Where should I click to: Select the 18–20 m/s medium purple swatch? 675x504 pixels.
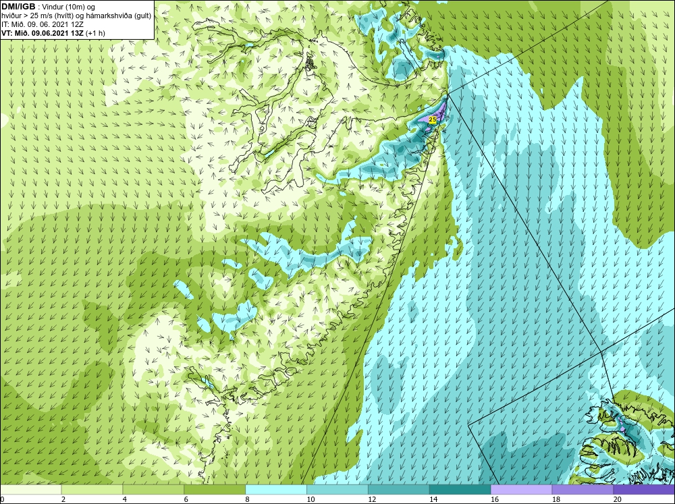point(583,490)
